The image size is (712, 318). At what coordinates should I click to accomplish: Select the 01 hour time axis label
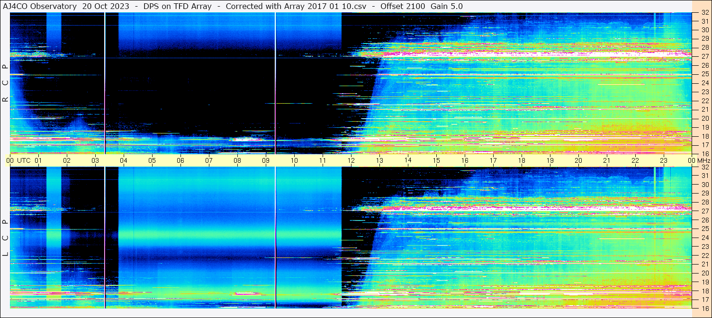pos(38,160)
